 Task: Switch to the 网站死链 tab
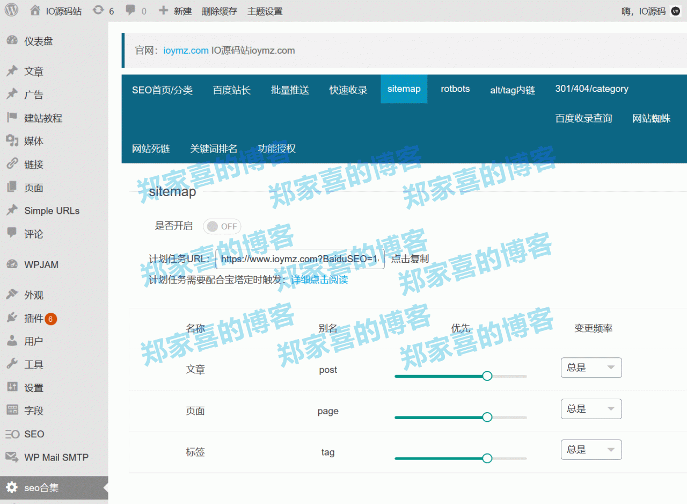[x=151, y=149]
